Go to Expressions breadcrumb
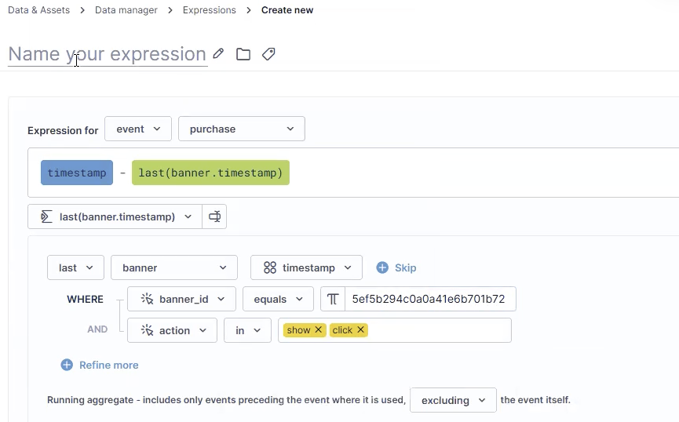The height and width of the screenshot is (422, 679). [x=209, y=10]
